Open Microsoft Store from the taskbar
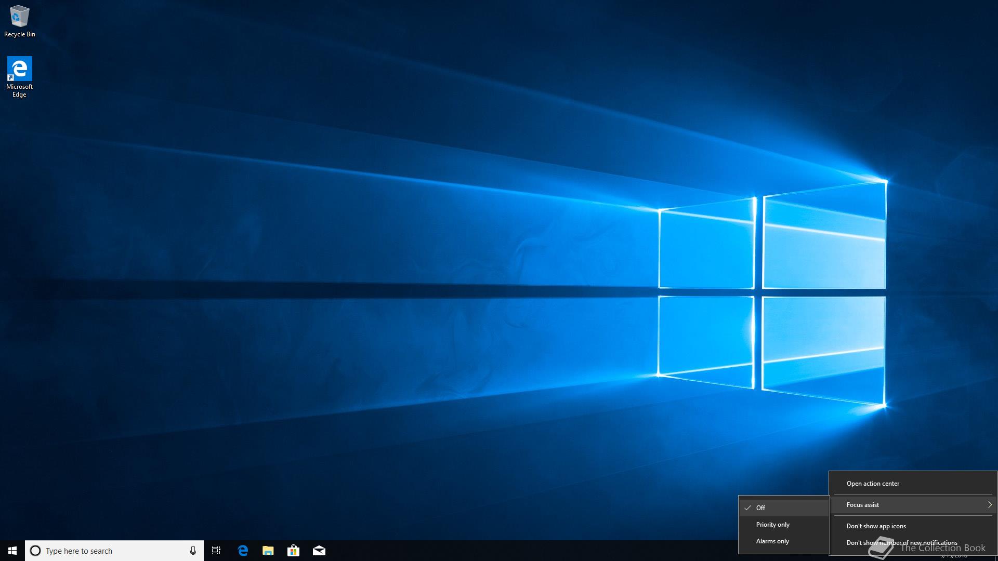The height and width of the screenshot is (561, 998). pyautogui.click(x=294, y=551)
